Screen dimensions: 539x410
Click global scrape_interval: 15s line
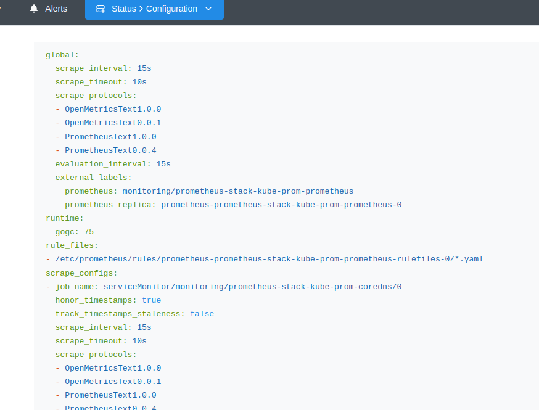tap(103, 68)
